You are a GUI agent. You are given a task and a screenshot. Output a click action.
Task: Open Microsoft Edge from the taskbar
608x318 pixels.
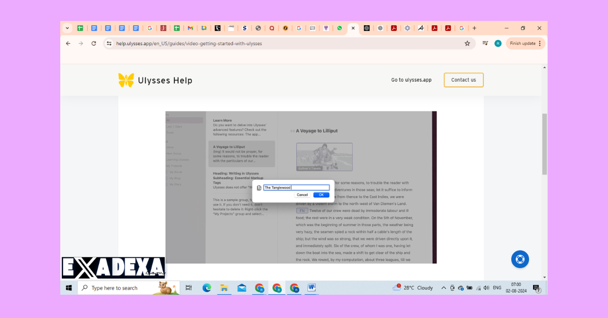pos(207,288)
